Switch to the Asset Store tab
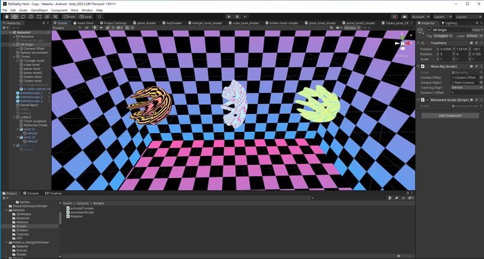Viewport: 484px width, 259px height. coord(83,23)
